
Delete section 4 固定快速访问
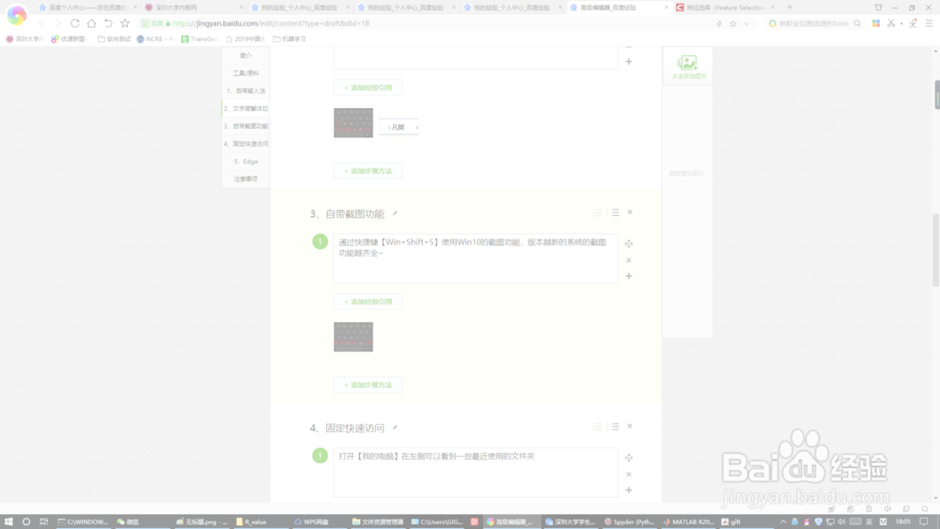click(x=630, y=426)
